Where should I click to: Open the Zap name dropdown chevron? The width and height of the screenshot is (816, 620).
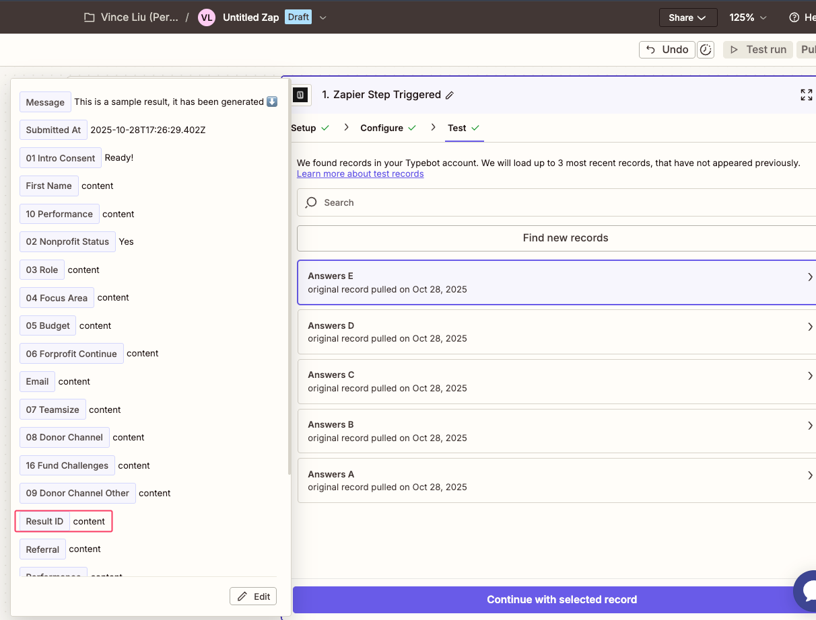[x=323, y=17]
